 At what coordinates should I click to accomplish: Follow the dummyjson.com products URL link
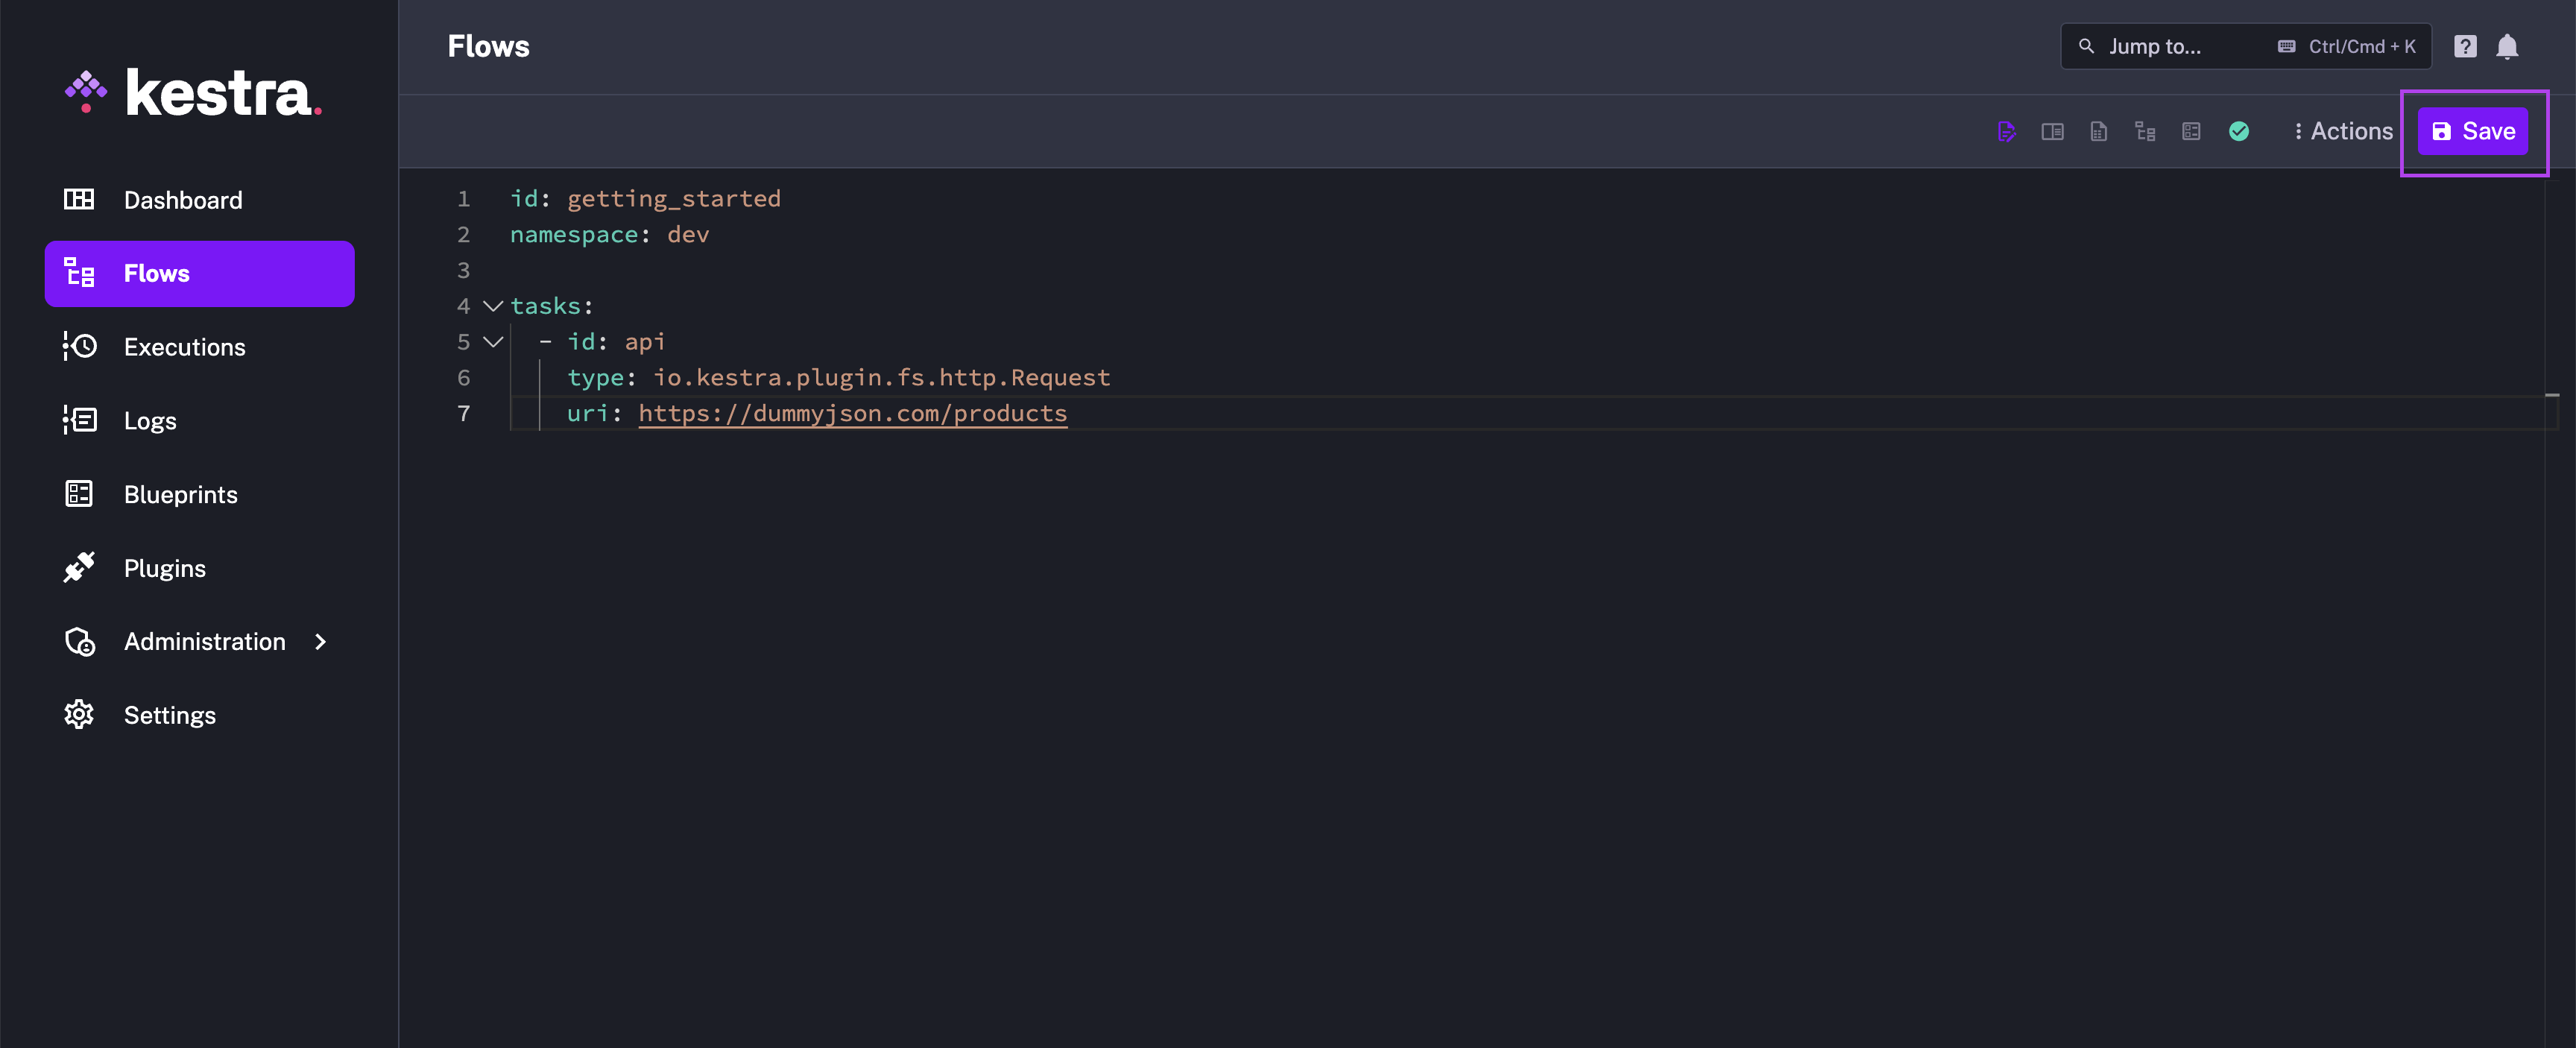point(852,414)
